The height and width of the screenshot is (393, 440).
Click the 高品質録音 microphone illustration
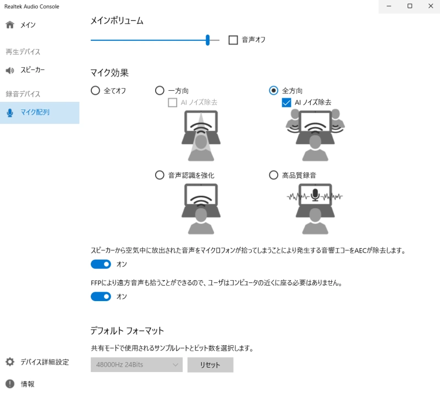(315, 208)
